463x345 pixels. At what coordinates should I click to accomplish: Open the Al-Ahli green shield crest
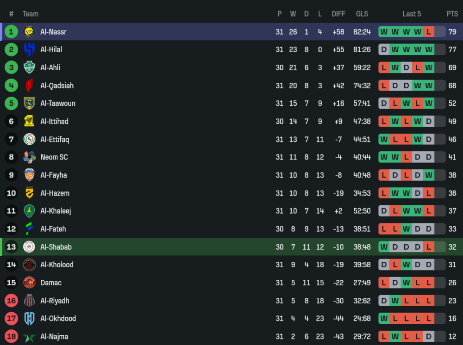[29, 68]
